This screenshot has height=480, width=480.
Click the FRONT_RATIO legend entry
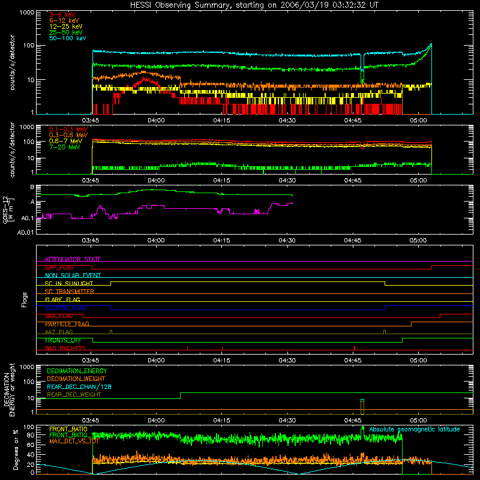click(68, 429)
